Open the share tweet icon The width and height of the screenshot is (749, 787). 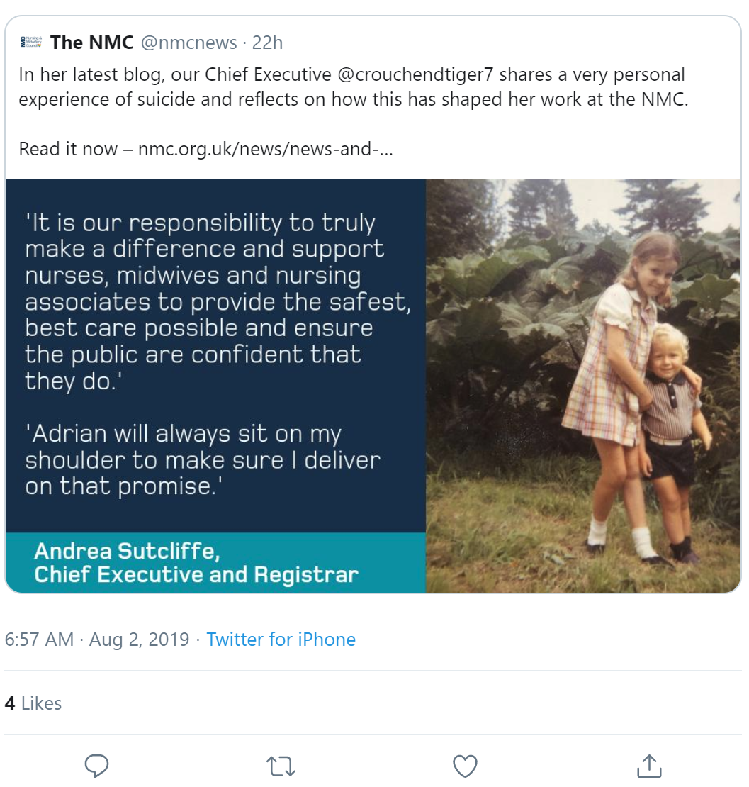click(649, 766)
